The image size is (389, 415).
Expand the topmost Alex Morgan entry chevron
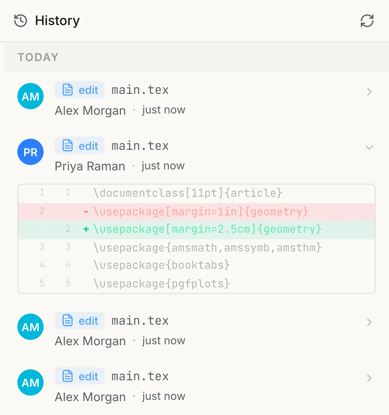coord(369,92)
